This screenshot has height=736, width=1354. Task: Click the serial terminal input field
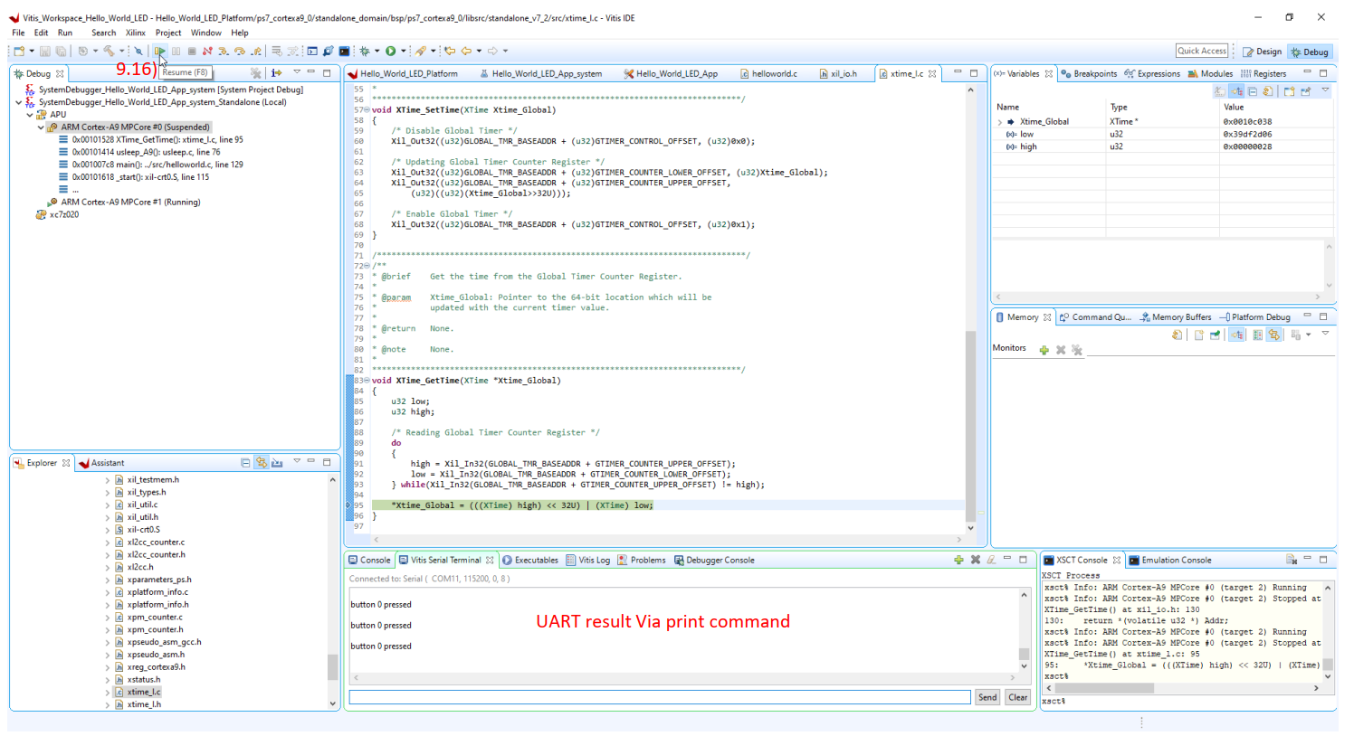(660, 697)
